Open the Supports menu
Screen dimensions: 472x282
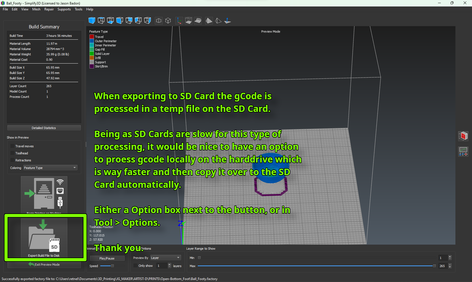tap(64, 9)
